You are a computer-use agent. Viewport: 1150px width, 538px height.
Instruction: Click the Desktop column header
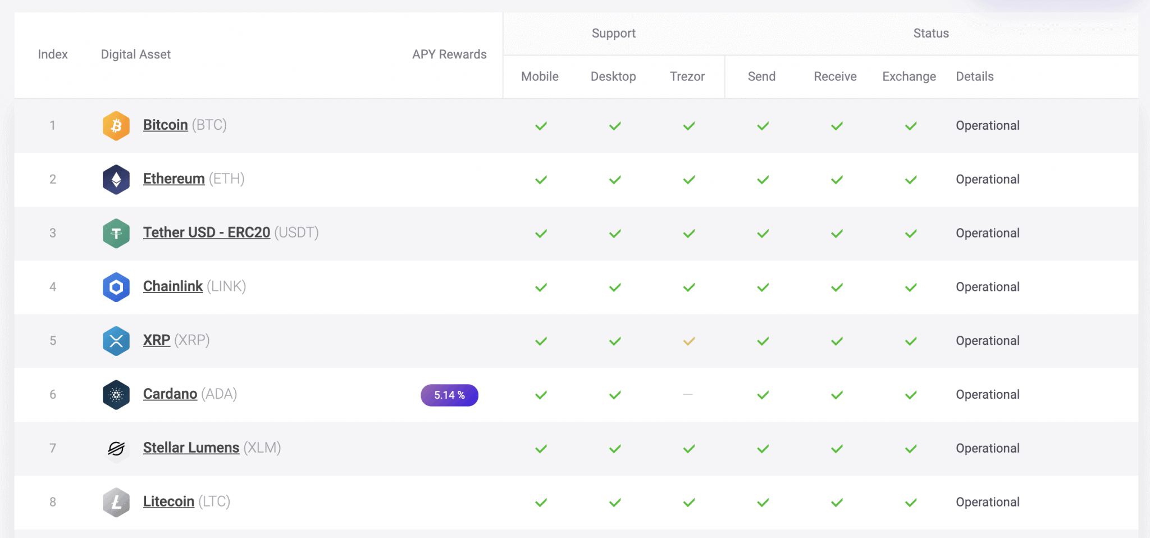613,76
